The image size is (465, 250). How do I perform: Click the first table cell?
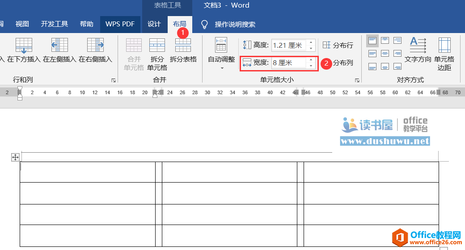tap(88, 172)
